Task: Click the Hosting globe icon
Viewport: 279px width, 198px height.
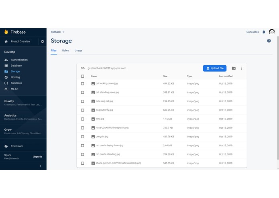Action: click(6, 77)
